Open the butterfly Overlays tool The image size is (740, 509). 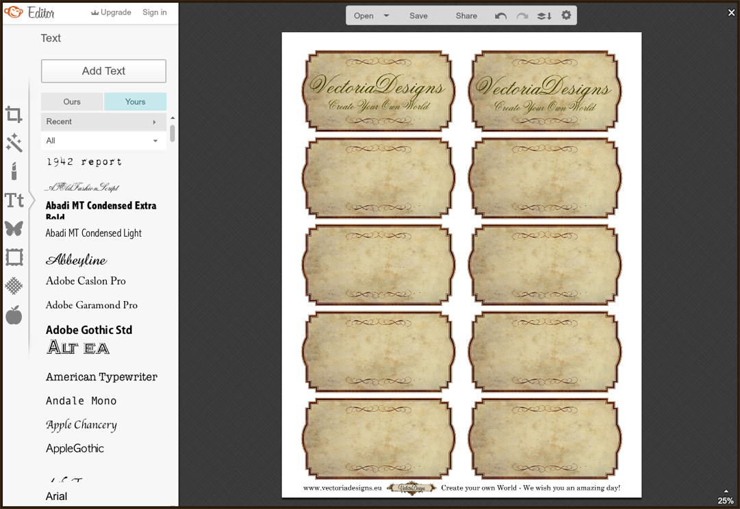click(14, 229)
